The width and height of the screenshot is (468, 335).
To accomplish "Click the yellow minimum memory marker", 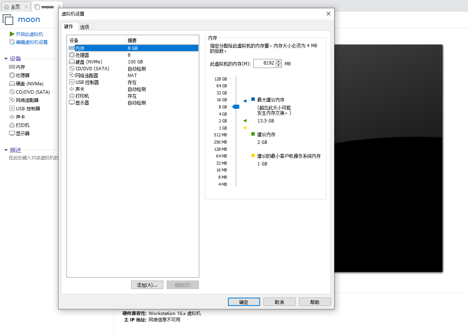I will 245,128.
